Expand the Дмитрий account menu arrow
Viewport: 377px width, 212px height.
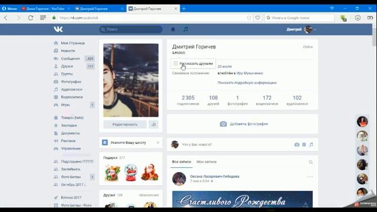315,29
